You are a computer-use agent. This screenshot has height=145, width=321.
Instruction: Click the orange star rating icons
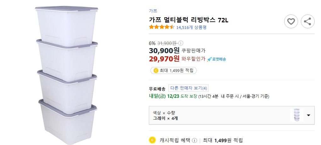(x=161, y=27)
